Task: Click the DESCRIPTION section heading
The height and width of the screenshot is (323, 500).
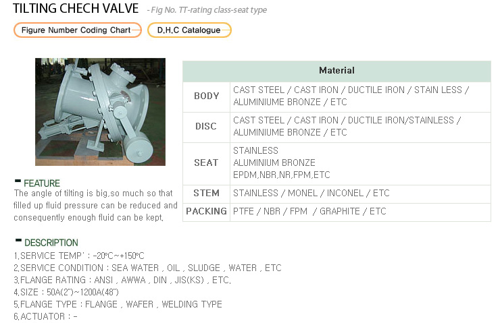Action: pyautogui.click(x=51, y=243)
